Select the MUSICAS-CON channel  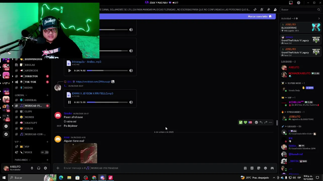tap(32, 134)
